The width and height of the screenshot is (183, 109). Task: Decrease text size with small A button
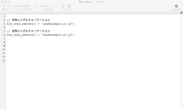pyautogui.click(x=63, y=6)
